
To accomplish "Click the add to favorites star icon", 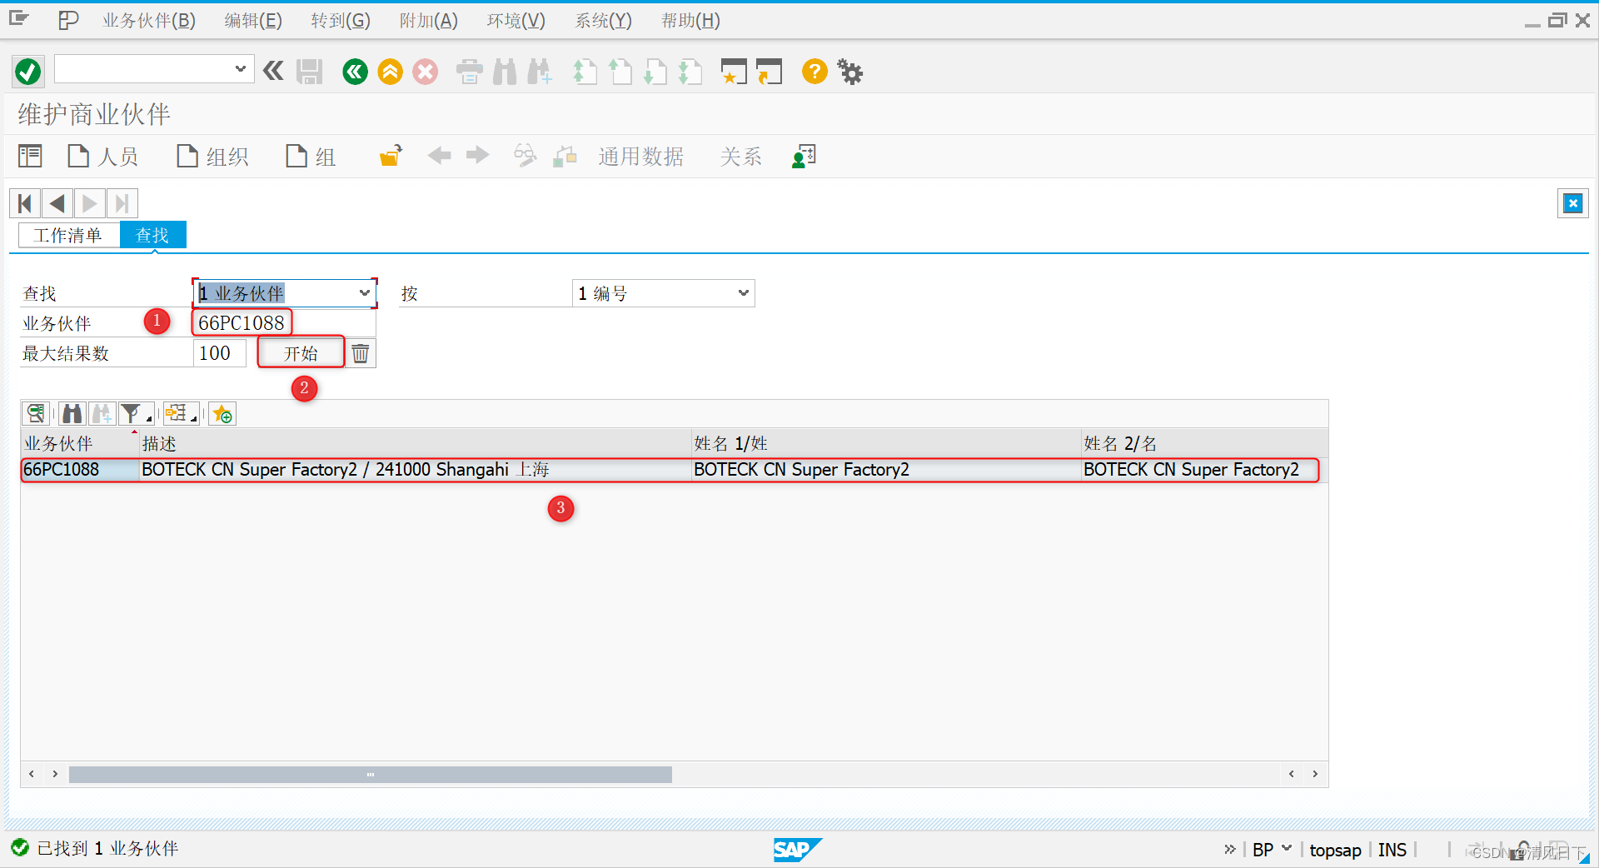I will coord(222,413).
